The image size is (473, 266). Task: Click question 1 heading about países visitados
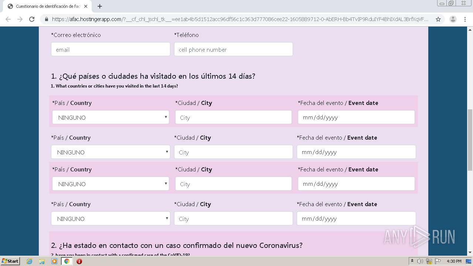click(x=153, y=76)
